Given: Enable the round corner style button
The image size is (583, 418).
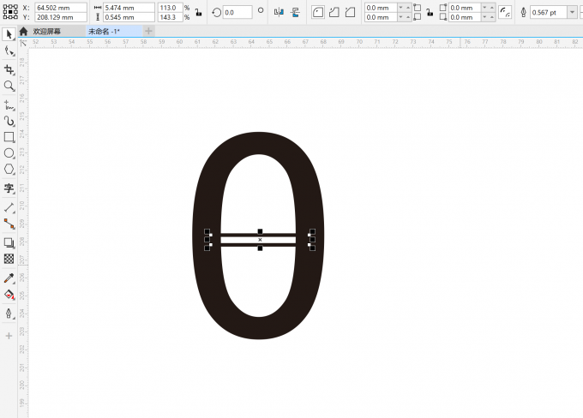Looking at the screenshot, I should (x=318, y=12).
